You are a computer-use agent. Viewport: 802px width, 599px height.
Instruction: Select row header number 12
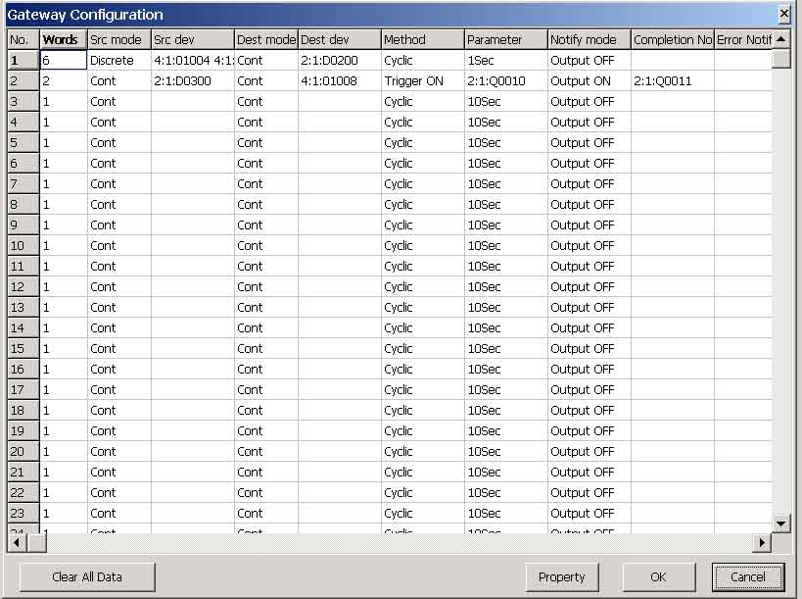coord(24,286)
